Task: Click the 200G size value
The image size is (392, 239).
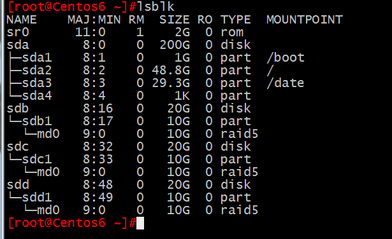Action: click(x=175, y=45)
